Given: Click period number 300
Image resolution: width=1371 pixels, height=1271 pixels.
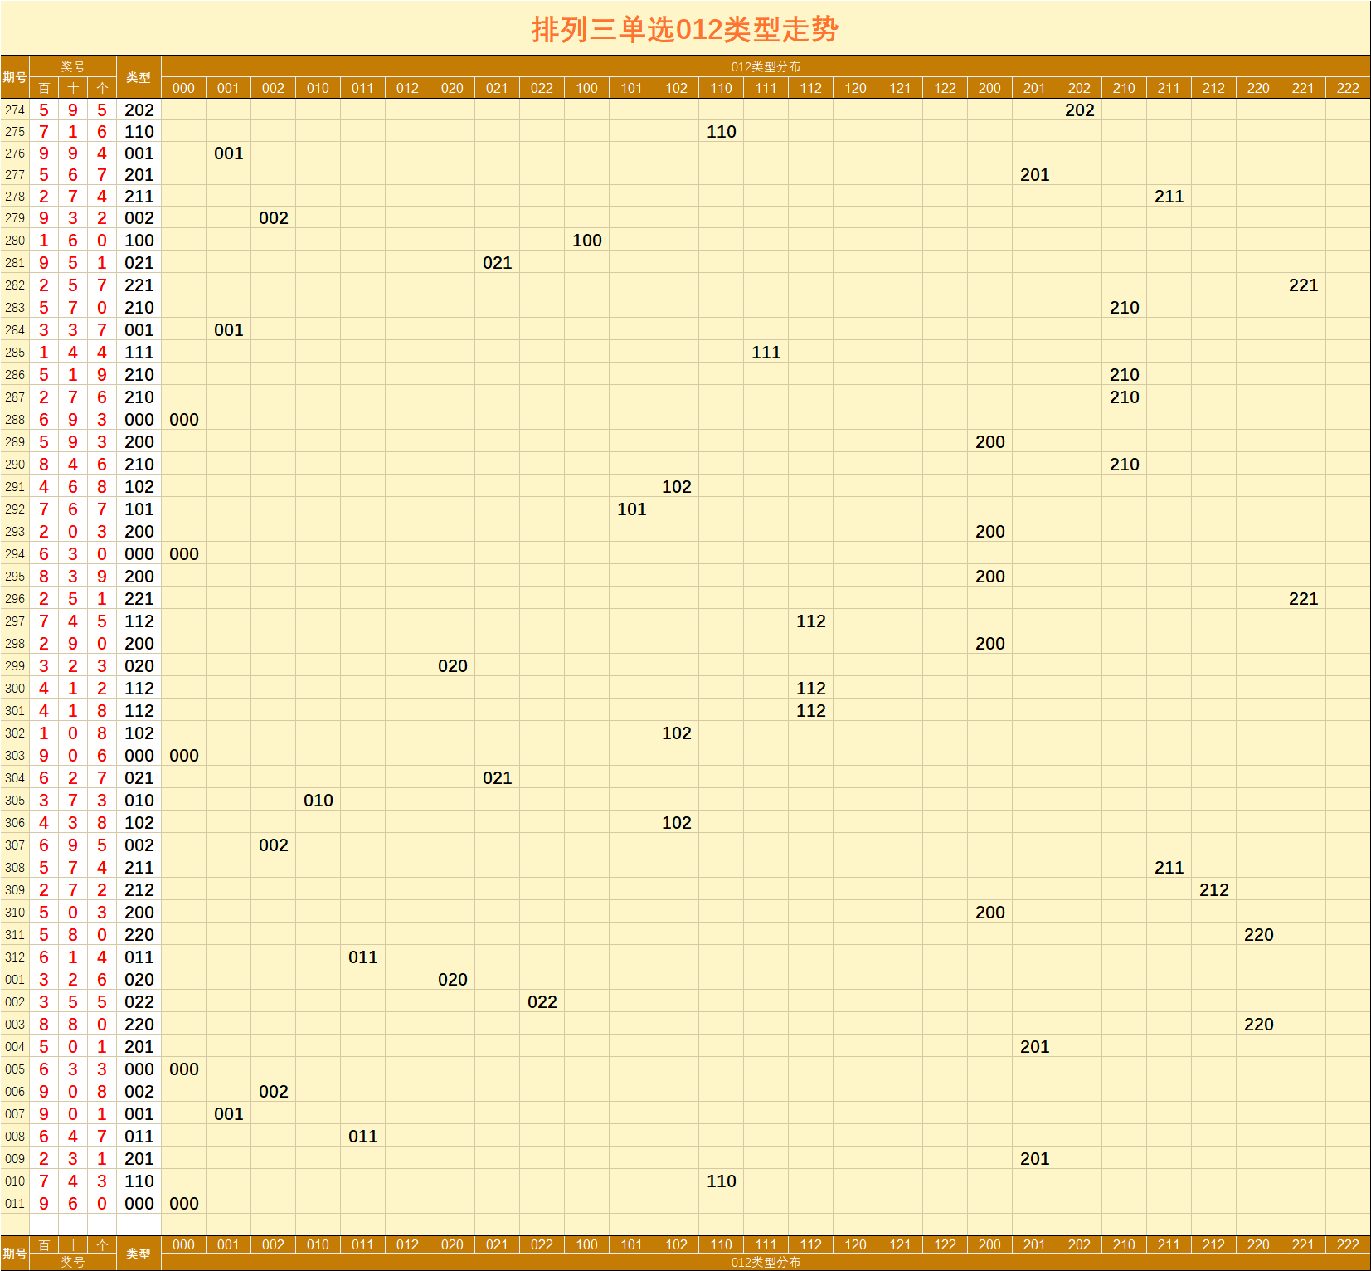Looking at the screenshot, I should (15, 688).
